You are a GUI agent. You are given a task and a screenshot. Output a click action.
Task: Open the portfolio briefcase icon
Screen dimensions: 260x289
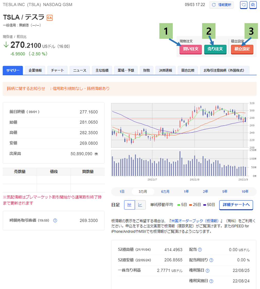253,5
